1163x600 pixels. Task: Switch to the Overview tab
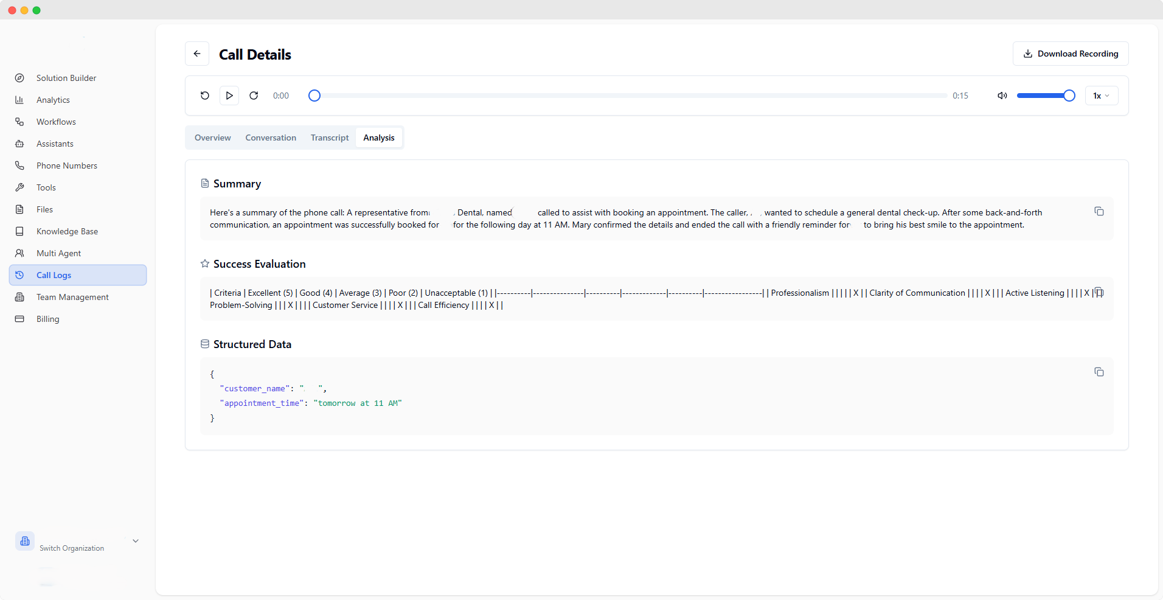pyautogui.click(x=212, y=138)
